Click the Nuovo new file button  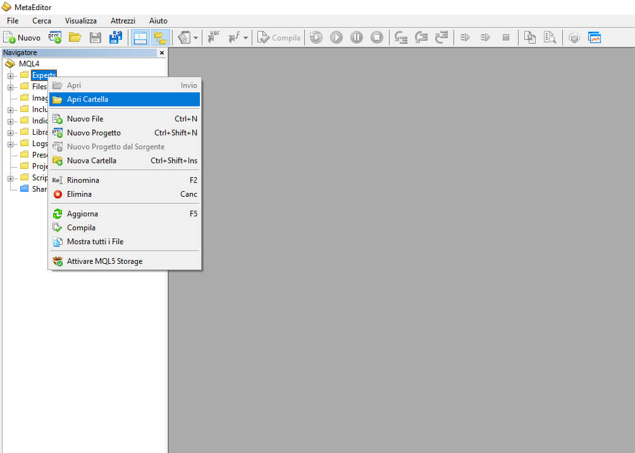(x=22, y=38)
